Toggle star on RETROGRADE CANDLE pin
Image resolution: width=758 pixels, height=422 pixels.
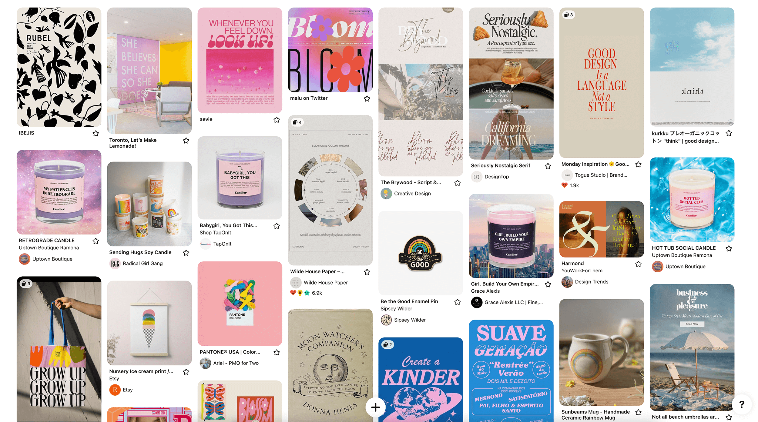(96, 241)
